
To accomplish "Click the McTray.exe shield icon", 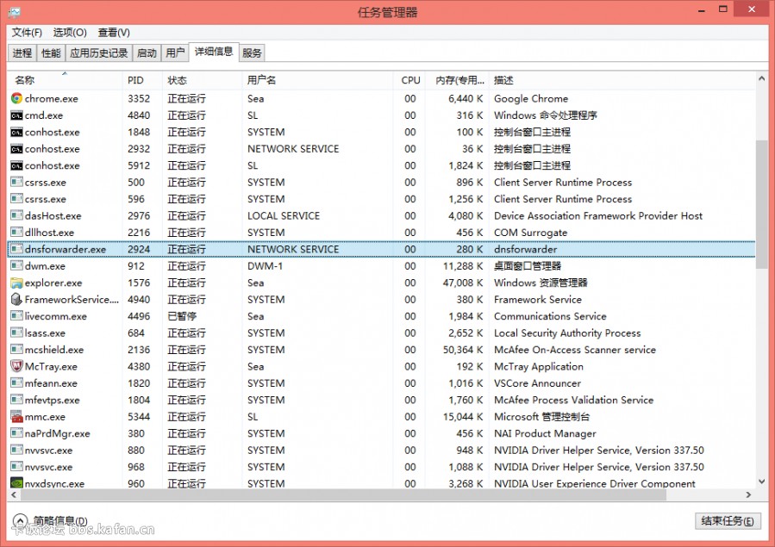I will coord(16,366).
